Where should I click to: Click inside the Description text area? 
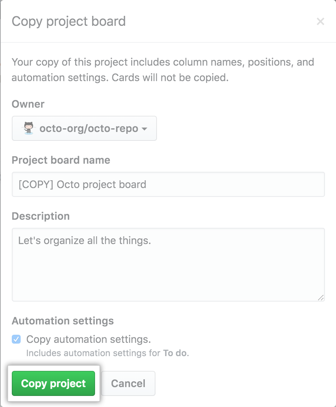[168, 264]
